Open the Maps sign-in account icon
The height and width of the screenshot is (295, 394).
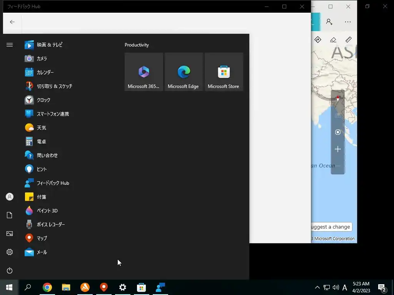coord(329,22)
